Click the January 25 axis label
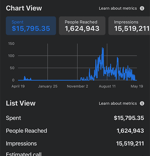This screenshot has height=156, width=150. [48, 86]
